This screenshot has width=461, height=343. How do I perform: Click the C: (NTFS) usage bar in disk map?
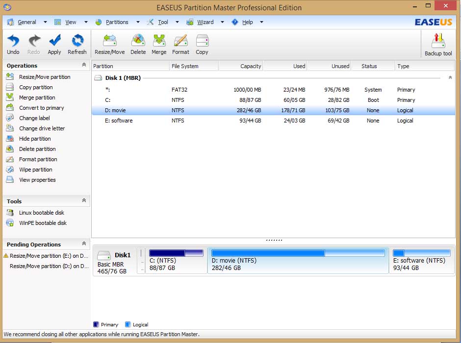point(176,253)
